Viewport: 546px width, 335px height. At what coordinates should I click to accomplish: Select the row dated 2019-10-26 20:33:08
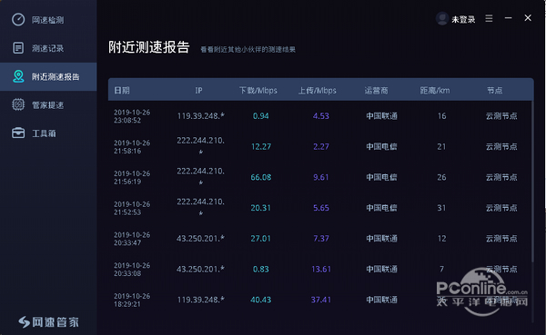coord(319,269)
